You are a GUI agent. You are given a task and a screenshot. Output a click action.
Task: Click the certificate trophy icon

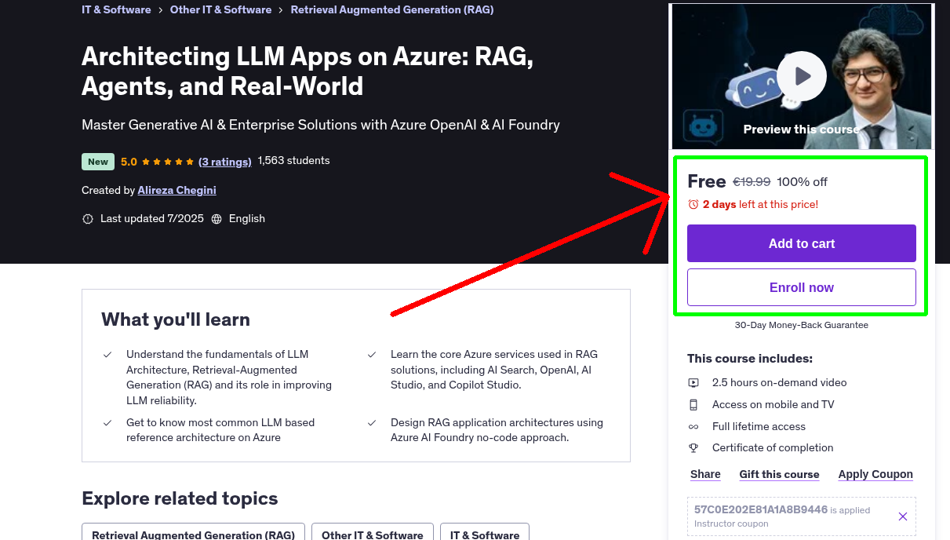click(x=693, y=448)
